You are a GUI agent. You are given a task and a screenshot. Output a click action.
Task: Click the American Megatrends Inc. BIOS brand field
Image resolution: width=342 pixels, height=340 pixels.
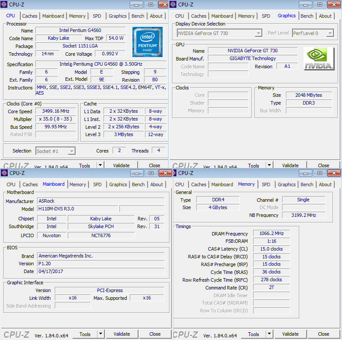[x=101, y=256]
